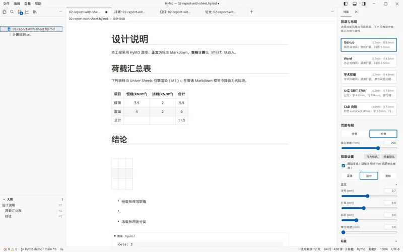Screen dimensions: 403x252
Task: Collapse the 大纲 outline panel
Action: pos(4,199)
